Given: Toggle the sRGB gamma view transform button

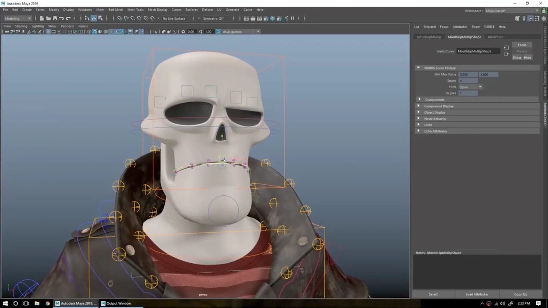Looking at the screenshot, I should (218, 32).
